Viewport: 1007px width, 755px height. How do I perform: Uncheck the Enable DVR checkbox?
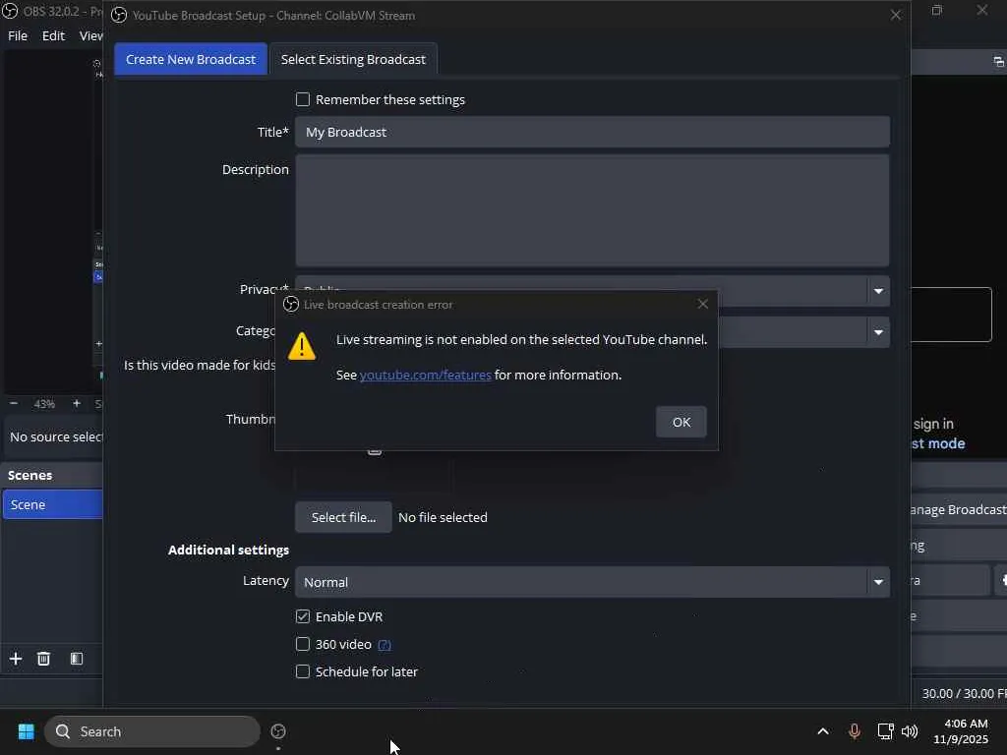click(x=303, y=616)
